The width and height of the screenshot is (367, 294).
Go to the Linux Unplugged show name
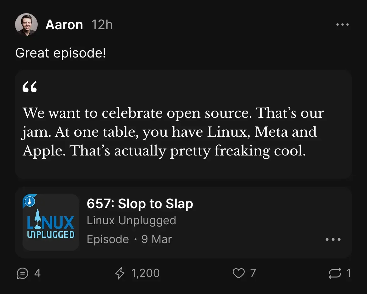coord(131,220)
